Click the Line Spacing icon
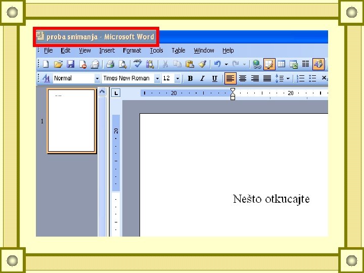 click(x=280, y=78)
